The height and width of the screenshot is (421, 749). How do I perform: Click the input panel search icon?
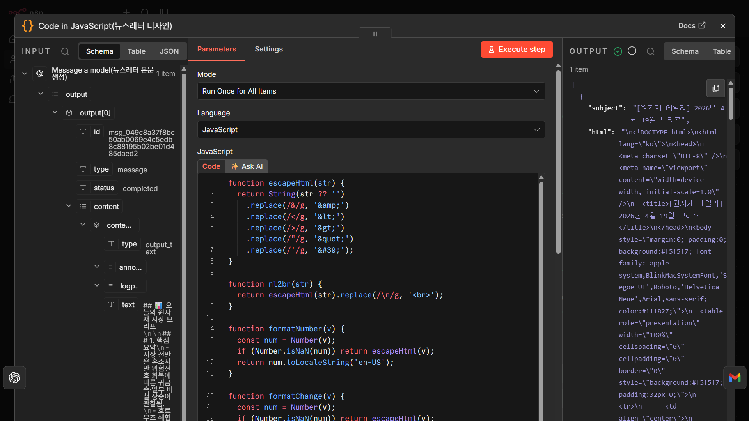click(x=65, y=51)
